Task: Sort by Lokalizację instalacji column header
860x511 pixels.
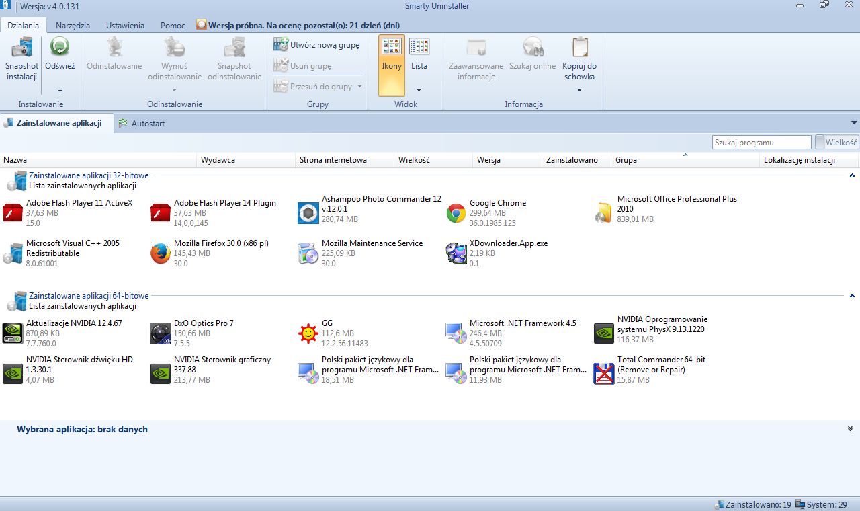Action: point(810,160)
